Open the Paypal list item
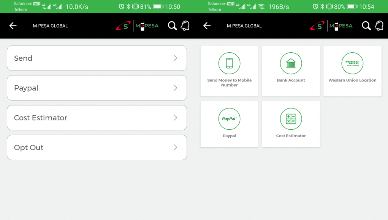This screenshot has height=220, width=388. (97, 88)
